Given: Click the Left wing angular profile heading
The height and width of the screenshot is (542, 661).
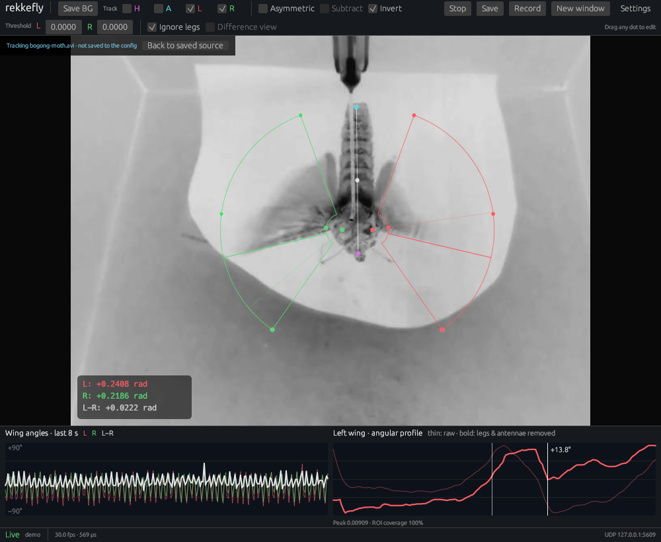Looking at the screenshot, I should tap(377, 433).
